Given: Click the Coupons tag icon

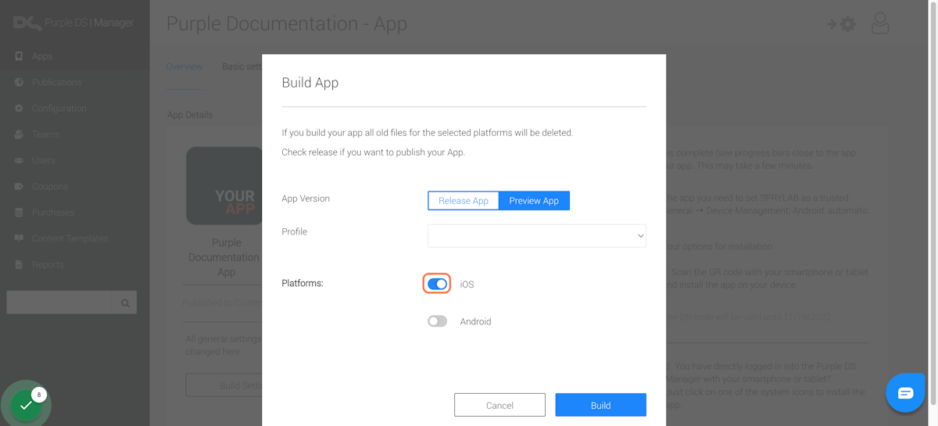Looking at the screenshot, I should point(19,187).
